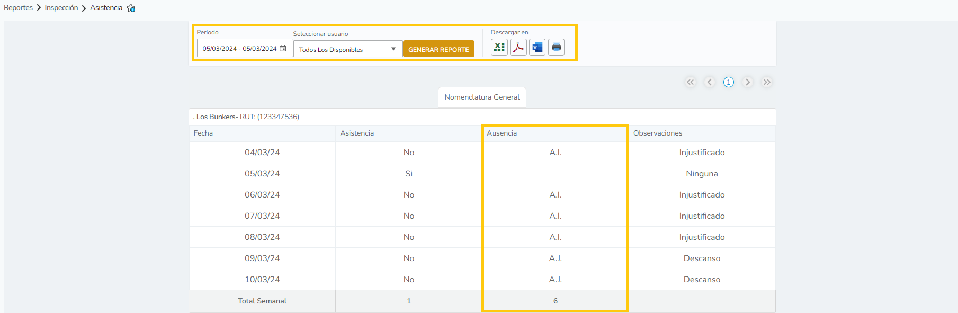This screenshot has height=313, width=958.
Task: Click the Ausencia column header
Action: (x=502, y=133)
